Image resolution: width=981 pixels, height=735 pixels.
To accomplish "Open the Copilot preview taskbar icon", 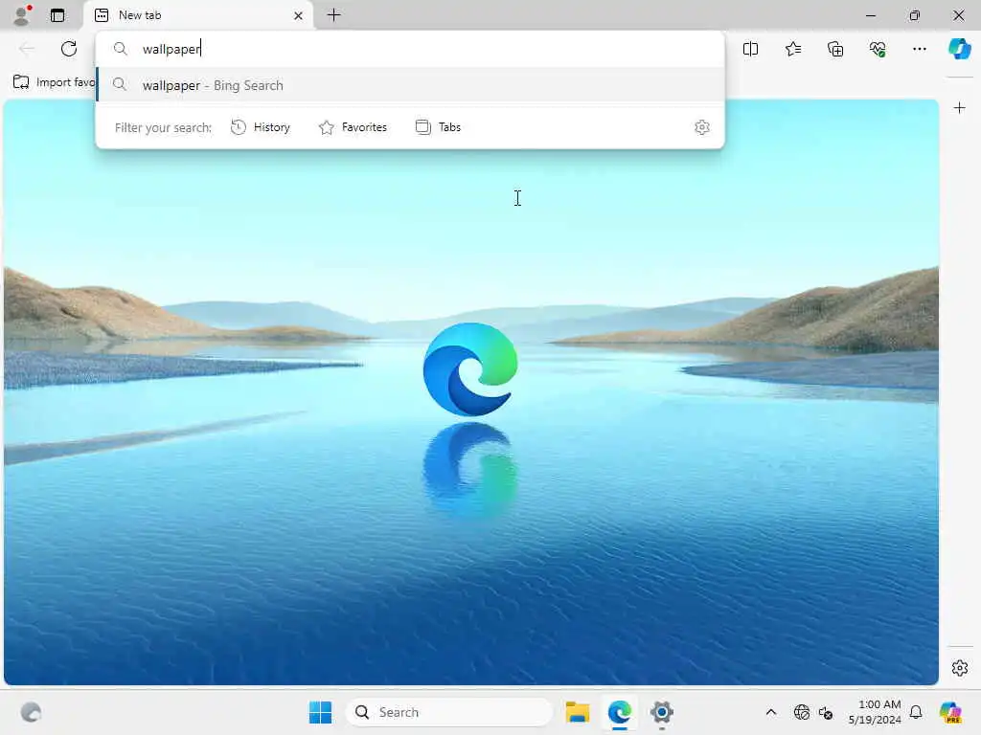I will pyautogui.click(x=950, y=712).
